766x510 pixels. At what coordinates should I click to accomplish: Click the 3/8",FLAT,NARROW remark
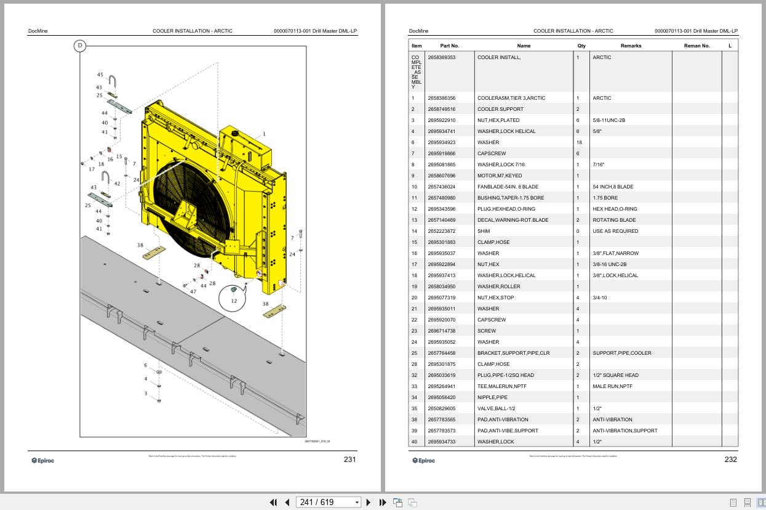pyautogui.click(x=615, y=253)
